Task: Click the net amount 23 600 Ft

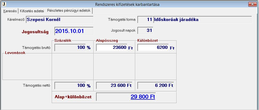Action: [114, 86]
